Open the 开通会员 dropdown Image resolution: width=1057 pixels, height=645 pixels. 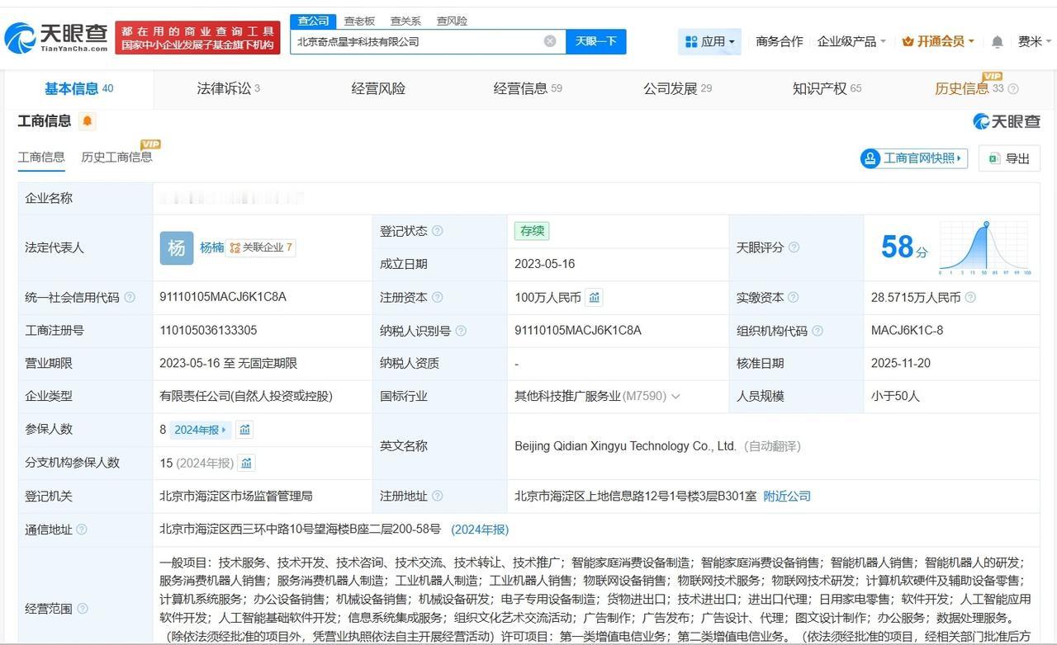coord(938,41)
